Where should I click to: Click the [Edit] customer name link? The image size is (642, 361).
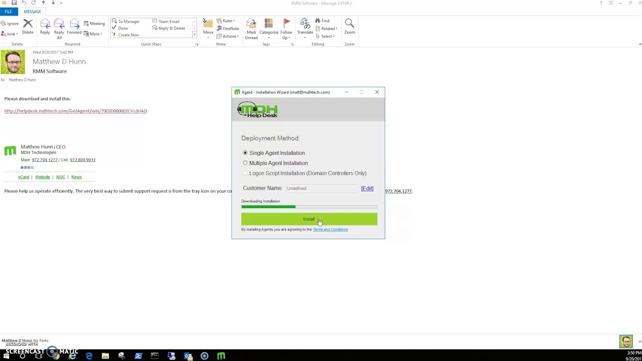point(367,189)
